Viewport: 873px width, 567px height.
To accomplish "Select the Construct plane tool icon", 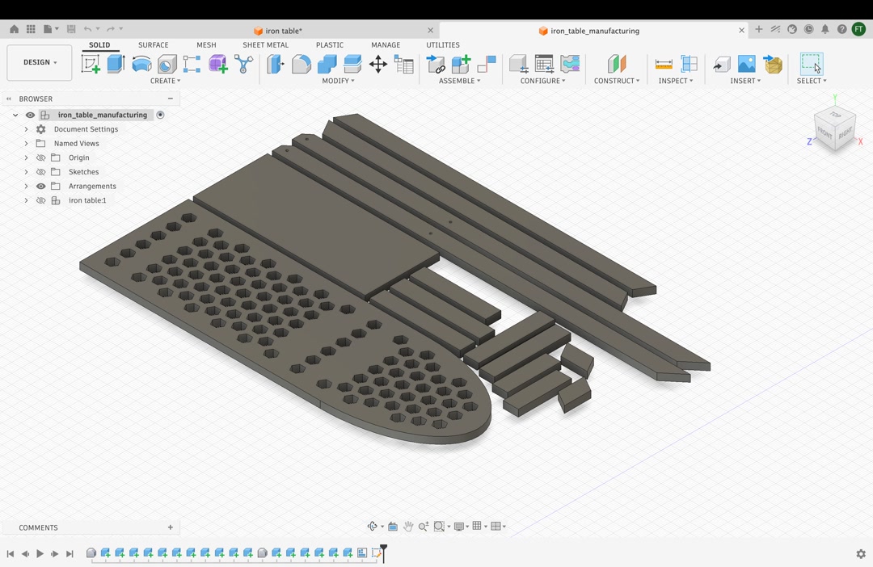I will coord(616,64).
